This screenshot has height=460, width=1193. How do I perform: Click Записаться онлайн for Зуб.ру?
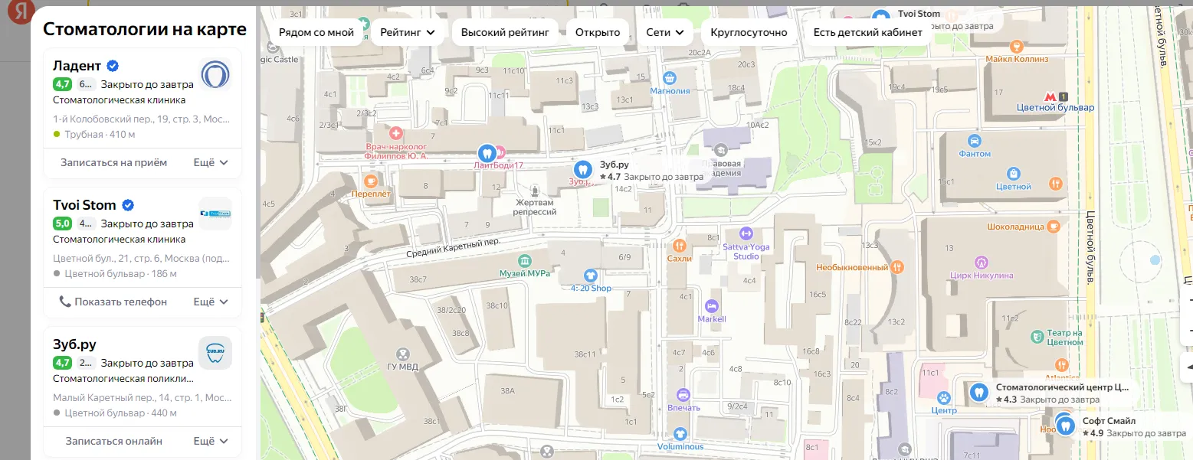114,441
